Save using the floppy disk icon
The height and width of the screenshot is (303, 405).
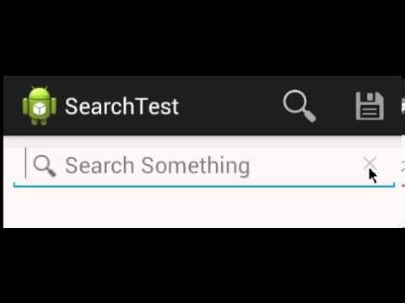pyautogui.click(x=370, y=106)
